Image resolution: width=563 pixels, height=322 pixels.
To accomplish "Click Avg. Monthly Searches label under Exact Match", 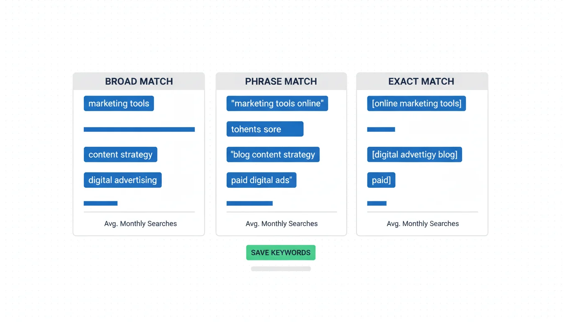I will coord(423,224).
